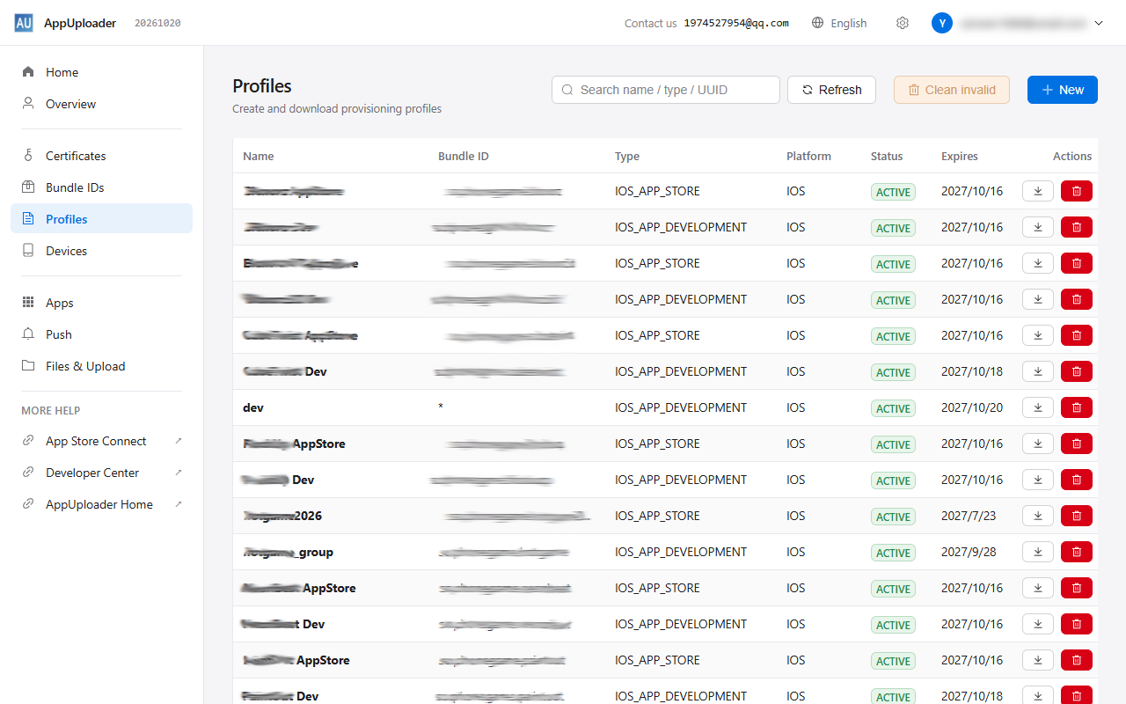Delete the profile expiring 2027/7/23
Viewport: 1126px width, 704px height.
[x=1077, y=516]
